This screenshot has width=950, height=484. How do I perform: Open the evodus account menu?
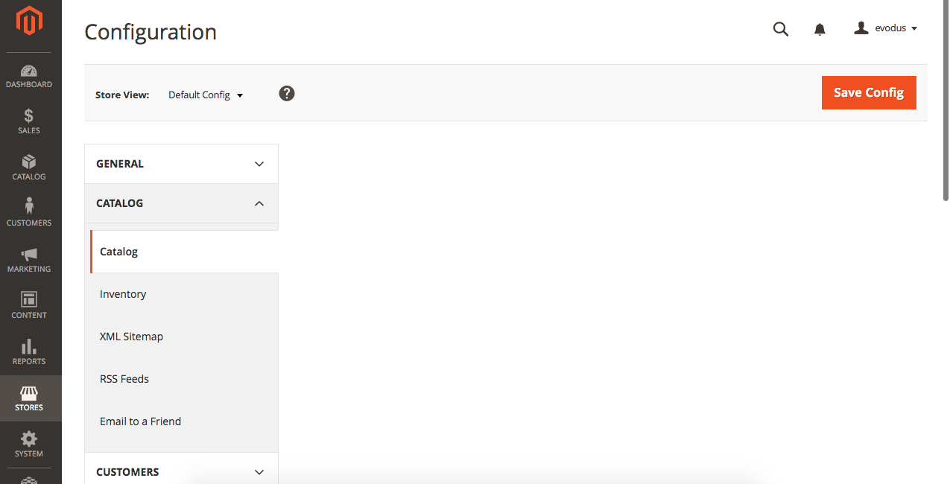pyautogui.click(x=886, y=28)
